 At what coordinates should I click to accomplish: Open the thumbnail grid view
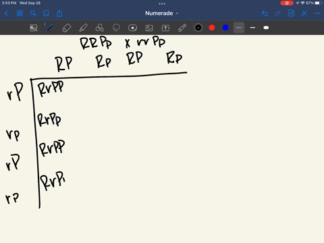click(x=20, y=13)
